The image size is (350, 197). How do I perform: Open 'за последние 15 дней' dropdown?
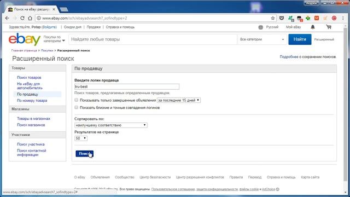pos(179,100)
